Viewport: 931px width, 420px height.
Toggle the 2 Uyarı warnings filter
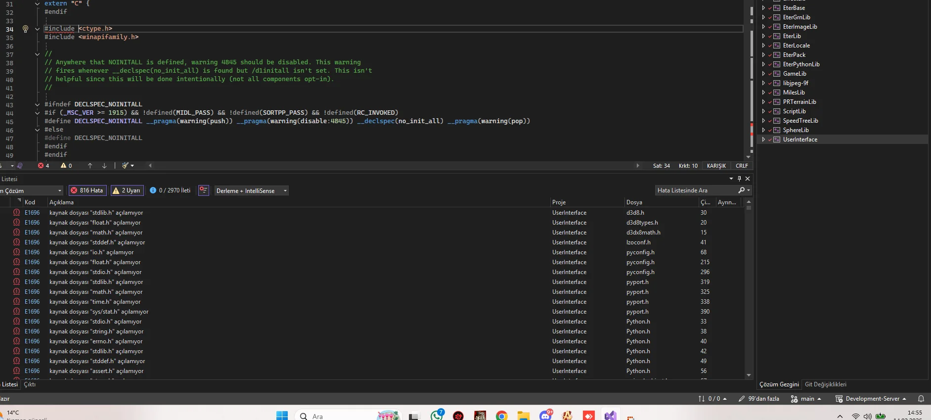127,190
